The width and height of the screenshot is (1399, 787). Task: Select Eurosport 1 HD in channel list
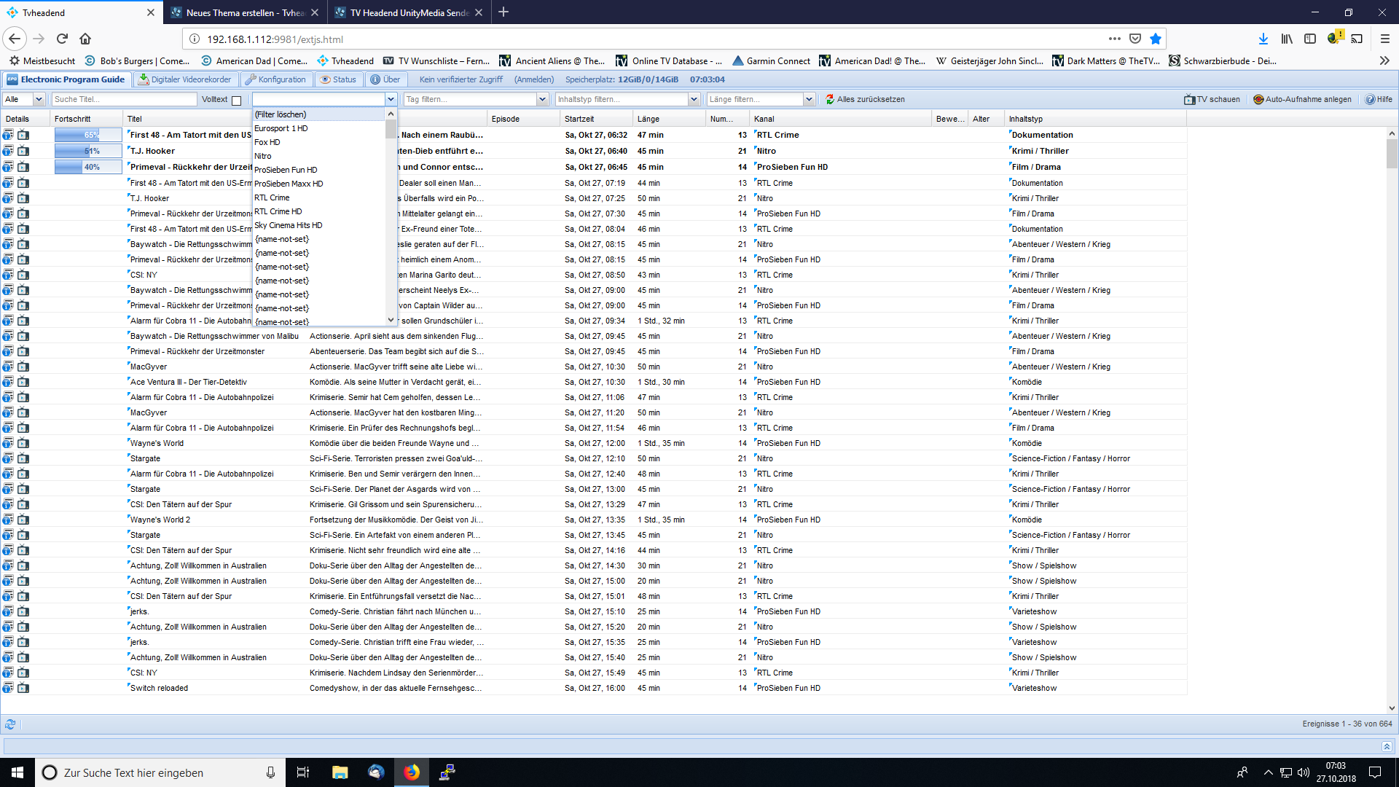pos(318,128)
